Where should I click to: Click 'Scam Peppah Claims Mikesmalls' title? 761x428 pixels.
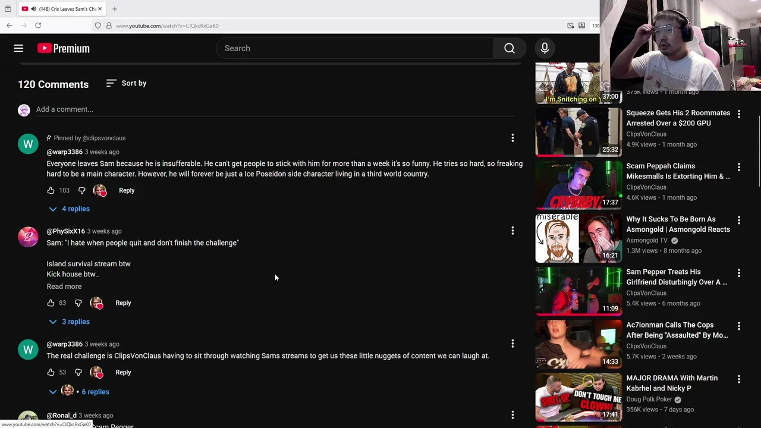678,171
